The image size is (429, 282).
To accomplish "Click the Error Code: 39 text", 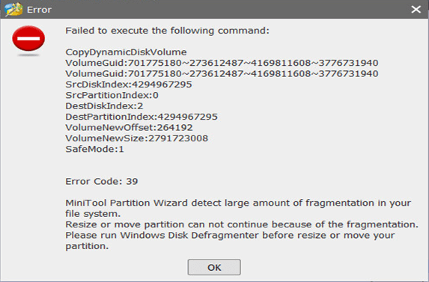I will point(102,182).
